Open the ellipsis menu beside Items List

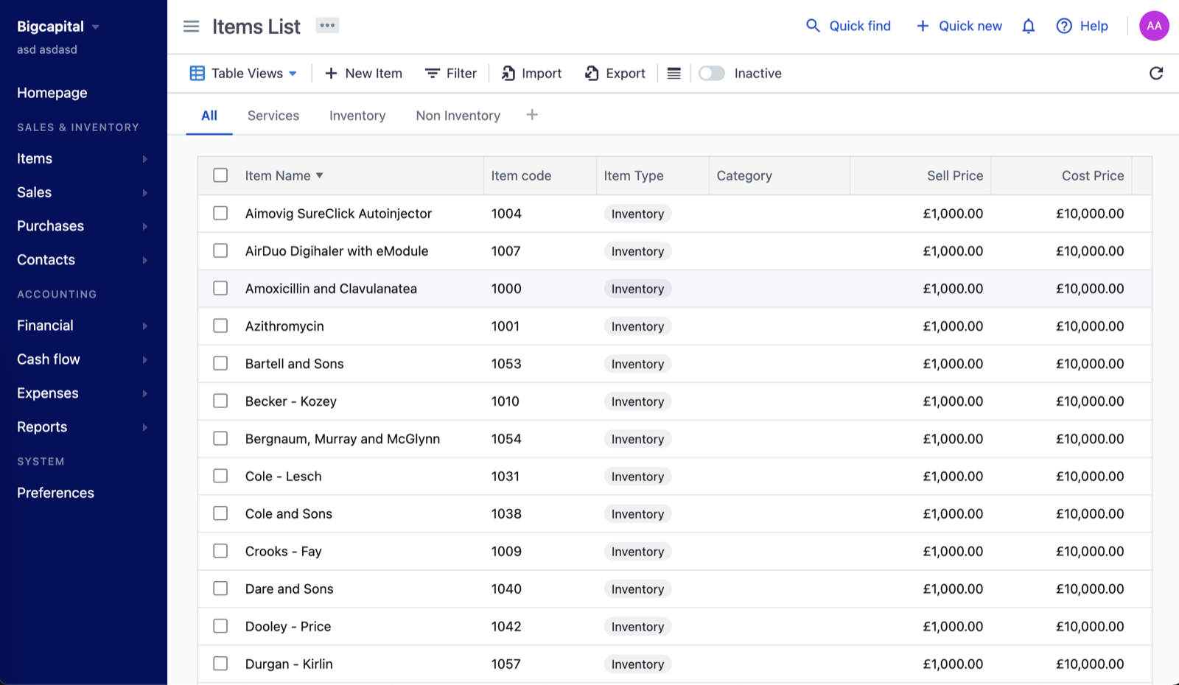pyautogui.click(x=327, y=25)
